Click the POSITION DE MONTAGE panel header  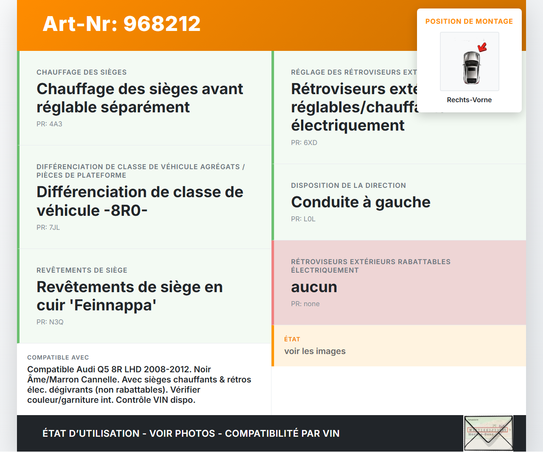(469, 21)
